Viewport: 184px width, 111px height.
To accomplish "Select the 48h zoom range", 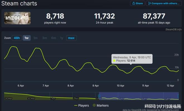I will click(17, 38).
